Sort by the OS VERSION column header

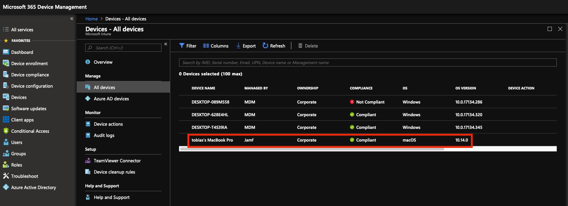466,88
